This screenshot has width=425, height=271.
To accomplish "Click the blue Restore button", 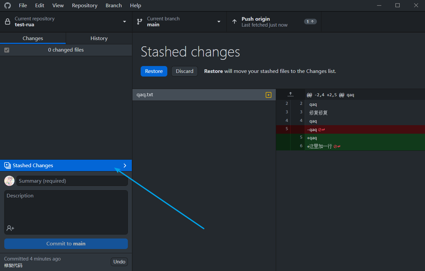I will click(154, 71).
